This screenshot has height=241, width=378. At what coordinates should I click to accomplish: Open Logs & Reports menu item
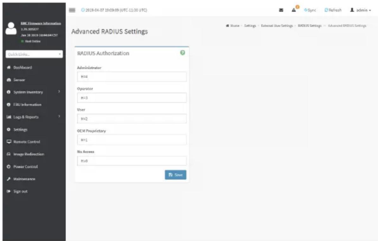coord(26,117)
